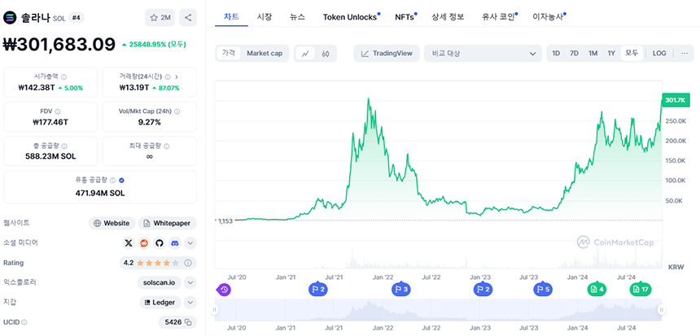
Task: Open Solana's Reddit page
Action: pyautogui.click(x=144, y=243)
